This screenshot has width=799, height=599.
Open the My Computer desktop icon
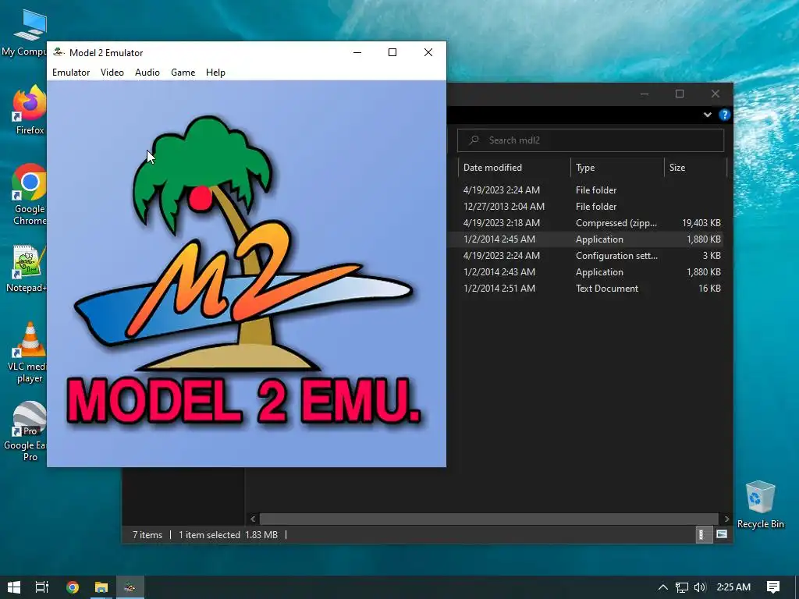click(x=27, y=33)
